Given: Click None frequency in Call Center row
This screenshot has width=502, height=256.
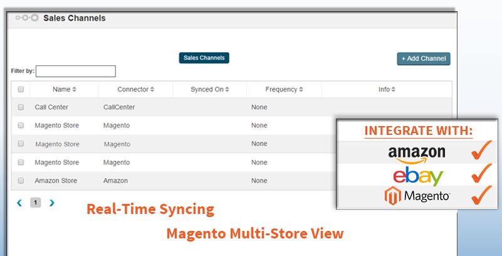Looking at the screenshot, I should click(259, 107).
